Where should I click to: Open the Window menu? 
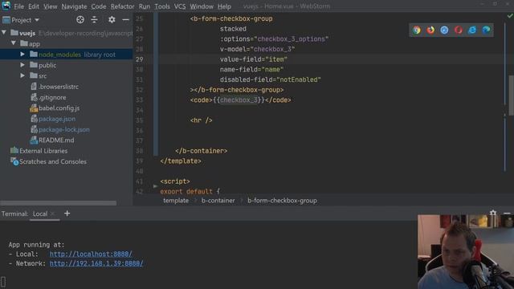pos(202,6)
